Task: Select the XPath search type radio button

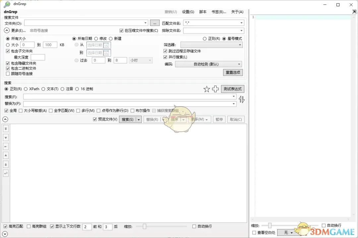Action: 26,89
